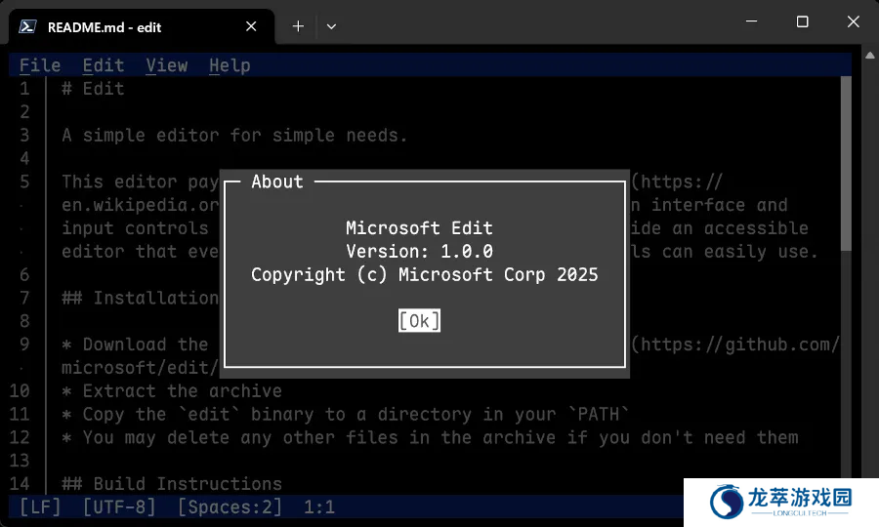Open the File menu
The height and width of the screenshot is (527, 879).
pyautogui.click(x=40, y=65)
